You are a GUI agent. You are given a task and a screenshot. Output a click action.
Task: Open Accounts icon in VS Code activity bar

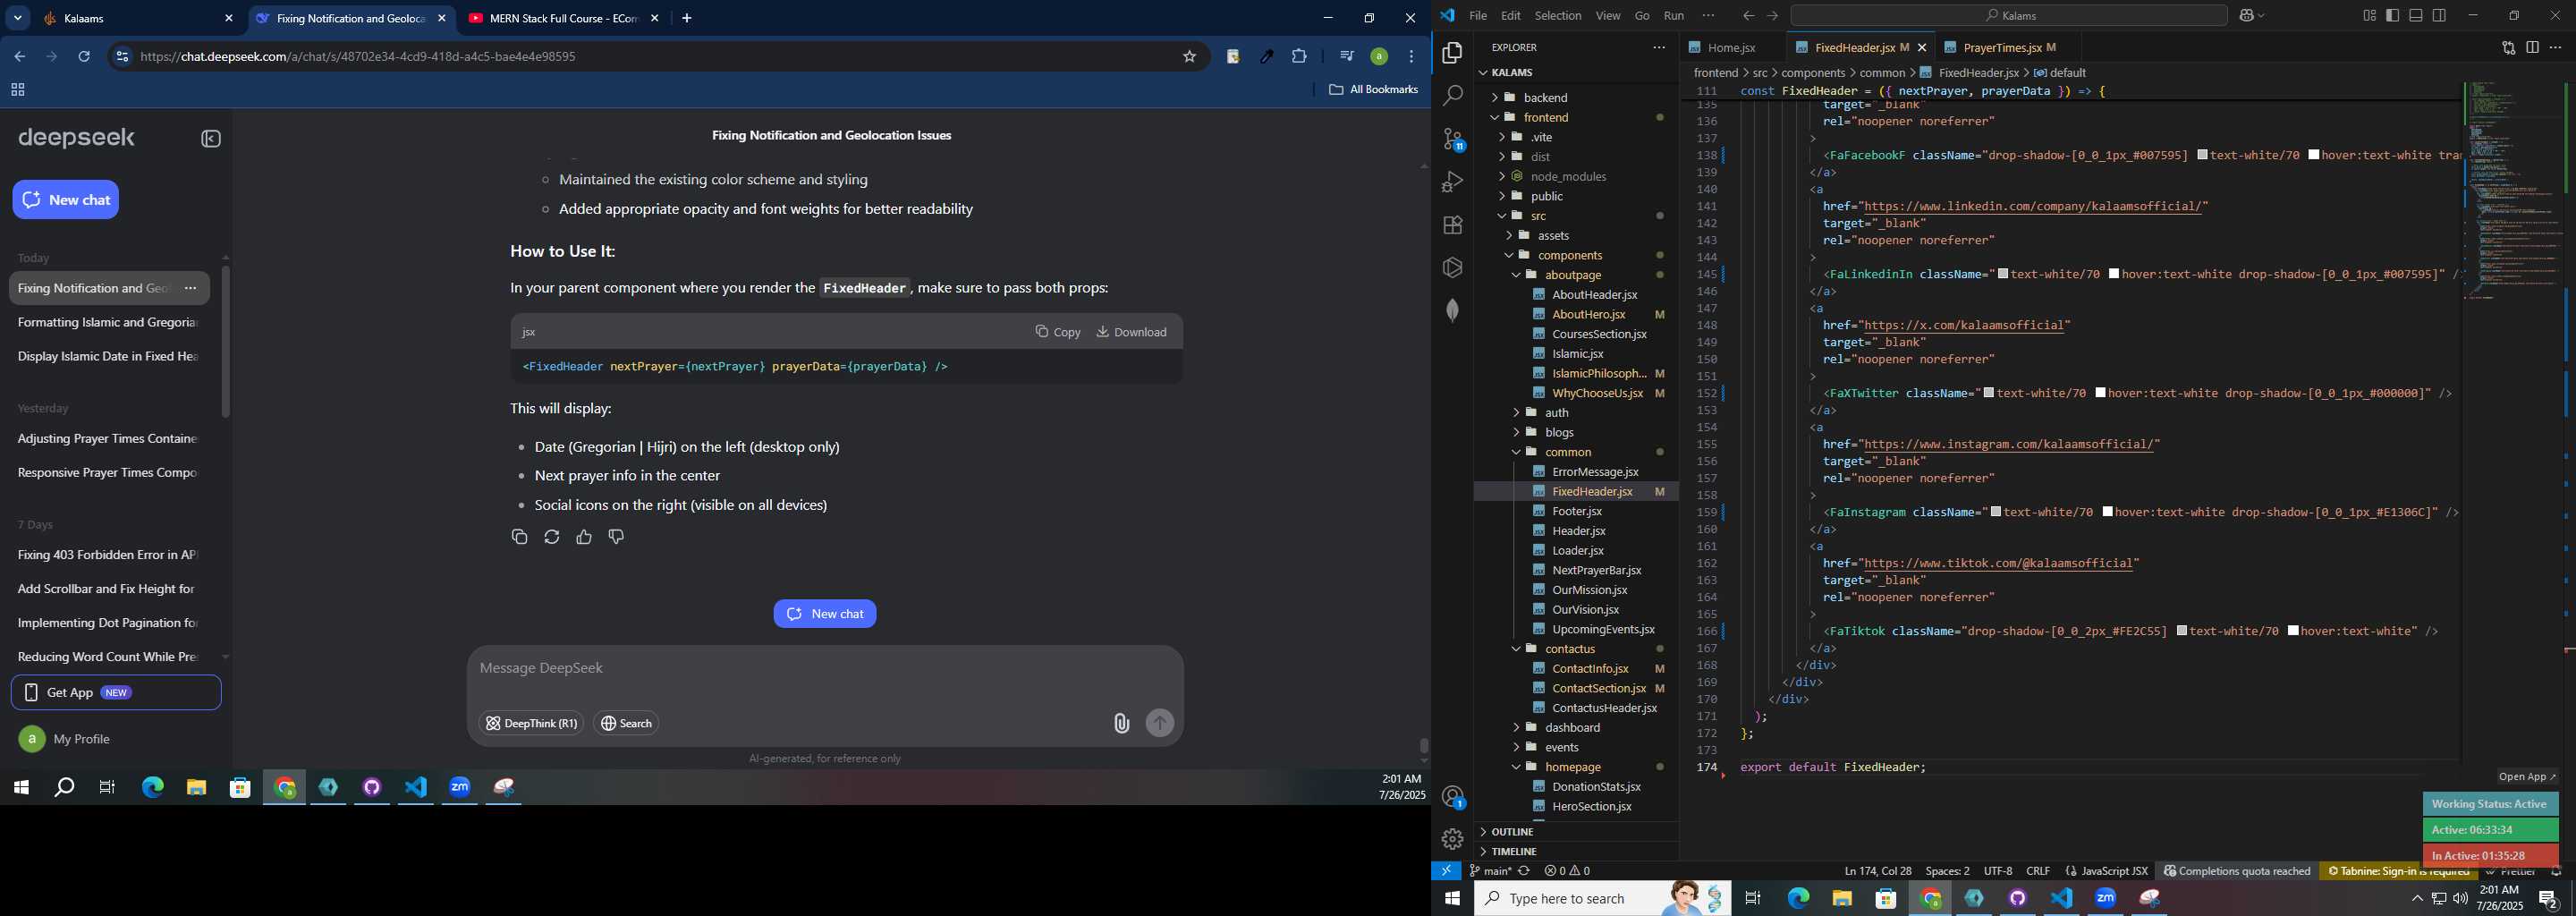[x=1452, y=797]
